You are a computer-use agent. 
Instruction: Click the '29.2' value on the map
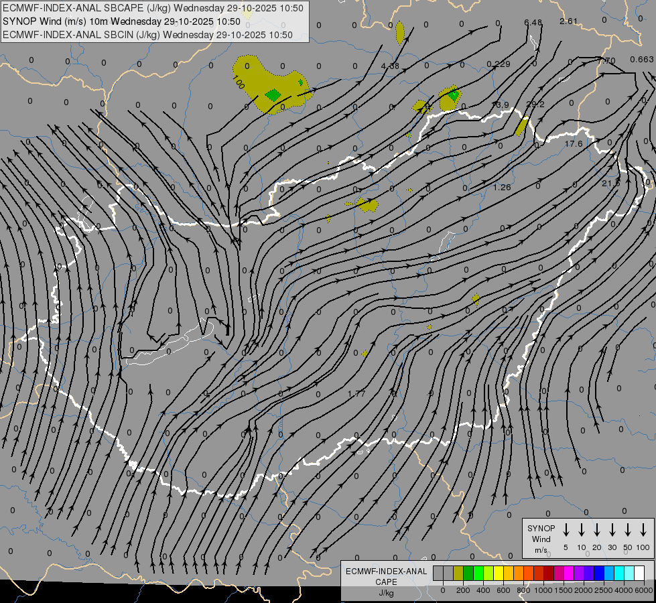tap(535, 105)
